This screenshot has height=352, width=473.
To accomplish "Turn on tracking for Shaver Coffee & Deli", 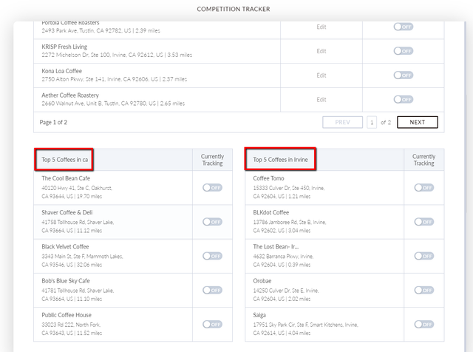I will pyautogui.click(x=212, y=222).
